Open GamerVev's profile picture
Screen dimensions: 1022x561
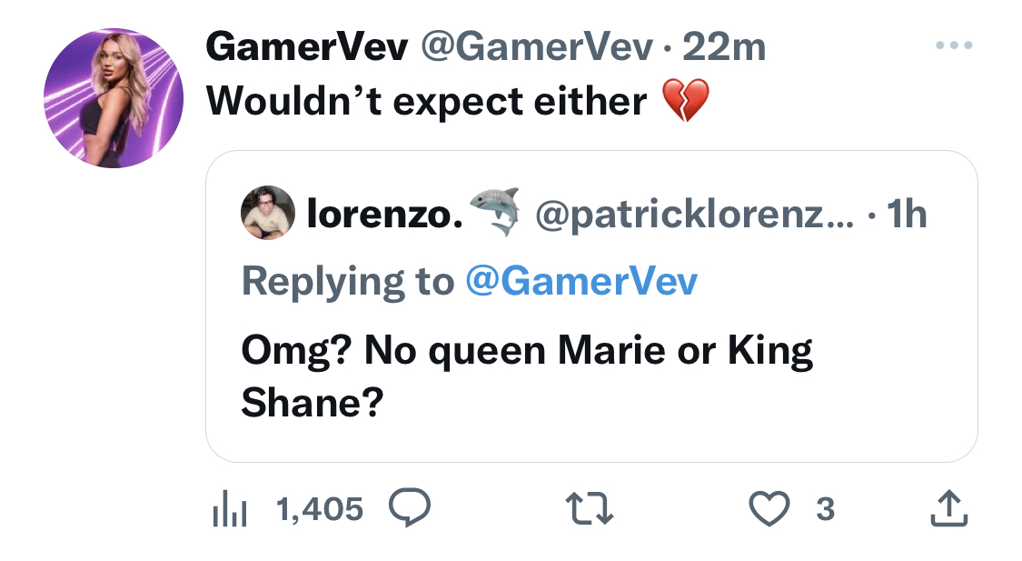(x=114, y=98)
